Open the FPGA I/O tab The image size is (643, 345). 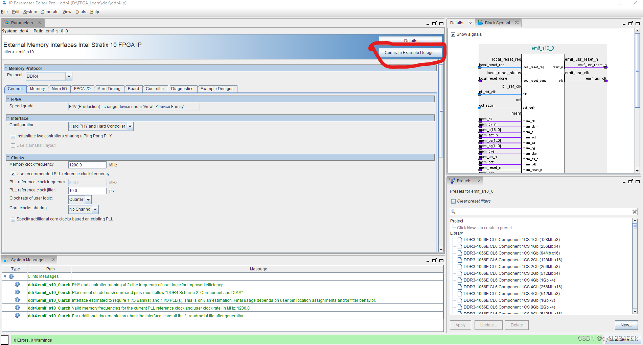coord(82,89)
